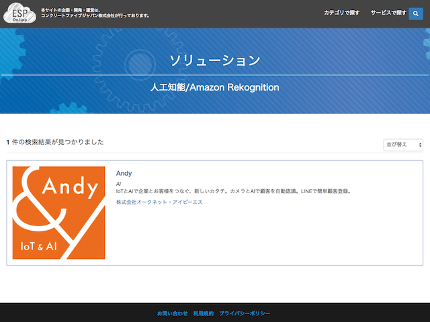
Task: Click the お問い合わせ footer link
Action: click(x=173, y=313)
